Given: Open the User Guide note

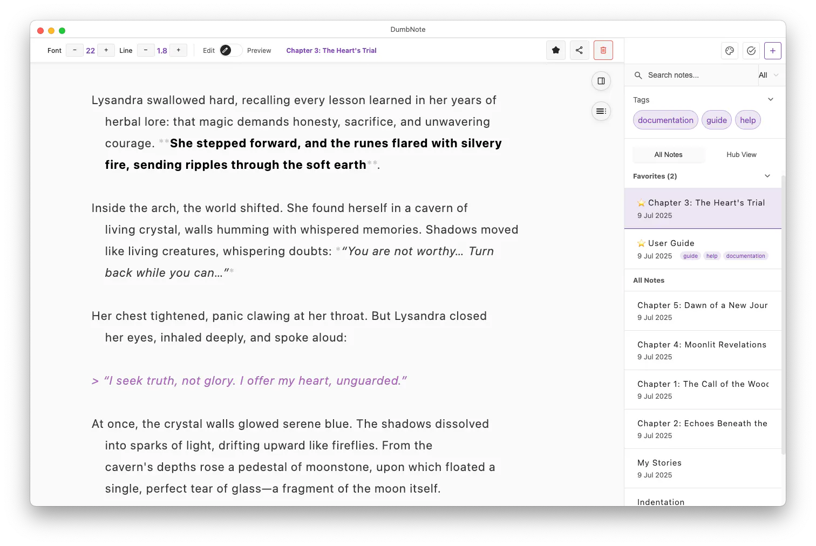Looking at the screenshot, I should tap(703, 249).
